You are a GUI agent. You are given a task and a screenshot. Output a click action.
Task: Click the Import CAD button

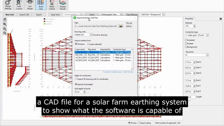[24, 15]
